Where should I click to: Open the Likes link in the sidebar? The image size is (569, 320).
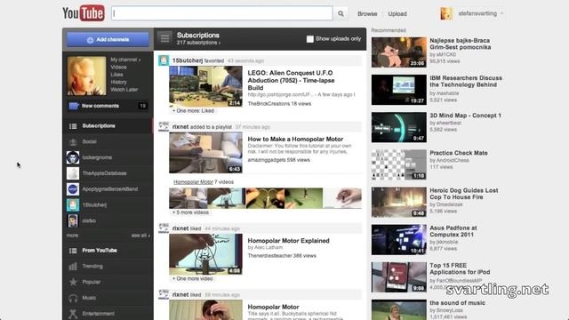(x=116, y=75)
